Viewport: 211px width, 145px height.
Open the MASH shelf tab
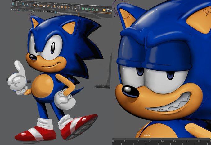[x=55, y=4]
